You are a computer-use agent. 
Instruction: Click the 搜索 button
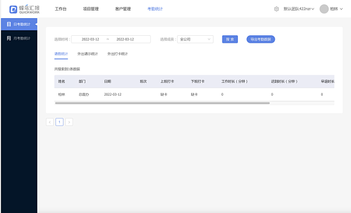point(230,39)
